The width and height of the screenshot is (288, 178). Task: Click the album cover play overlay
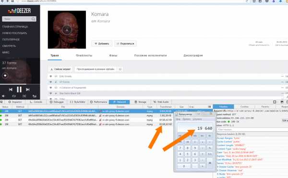coord(67,30)
